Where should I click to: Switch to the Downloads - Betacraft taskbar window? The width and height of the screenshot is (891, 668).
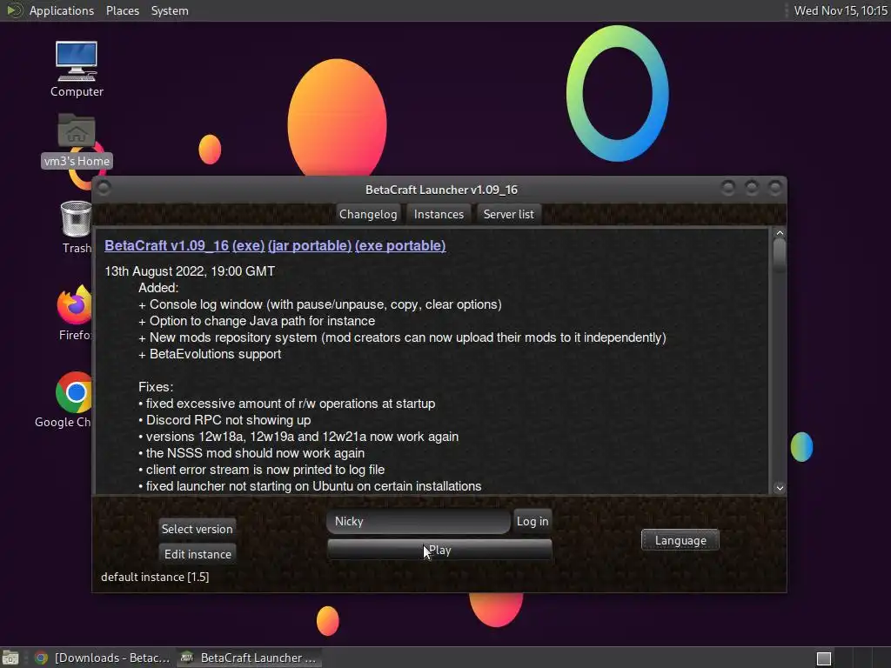(103, 658)
